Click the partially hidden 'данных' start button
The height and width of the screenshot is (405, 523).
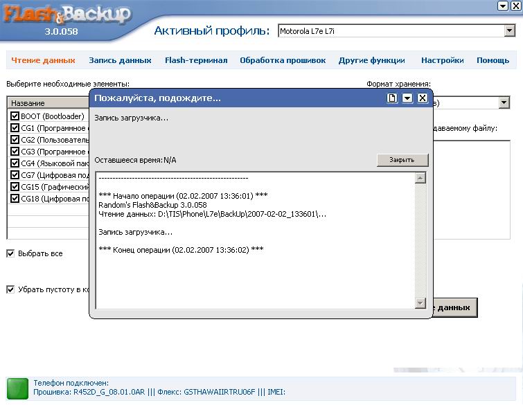(x=455, y=307)
